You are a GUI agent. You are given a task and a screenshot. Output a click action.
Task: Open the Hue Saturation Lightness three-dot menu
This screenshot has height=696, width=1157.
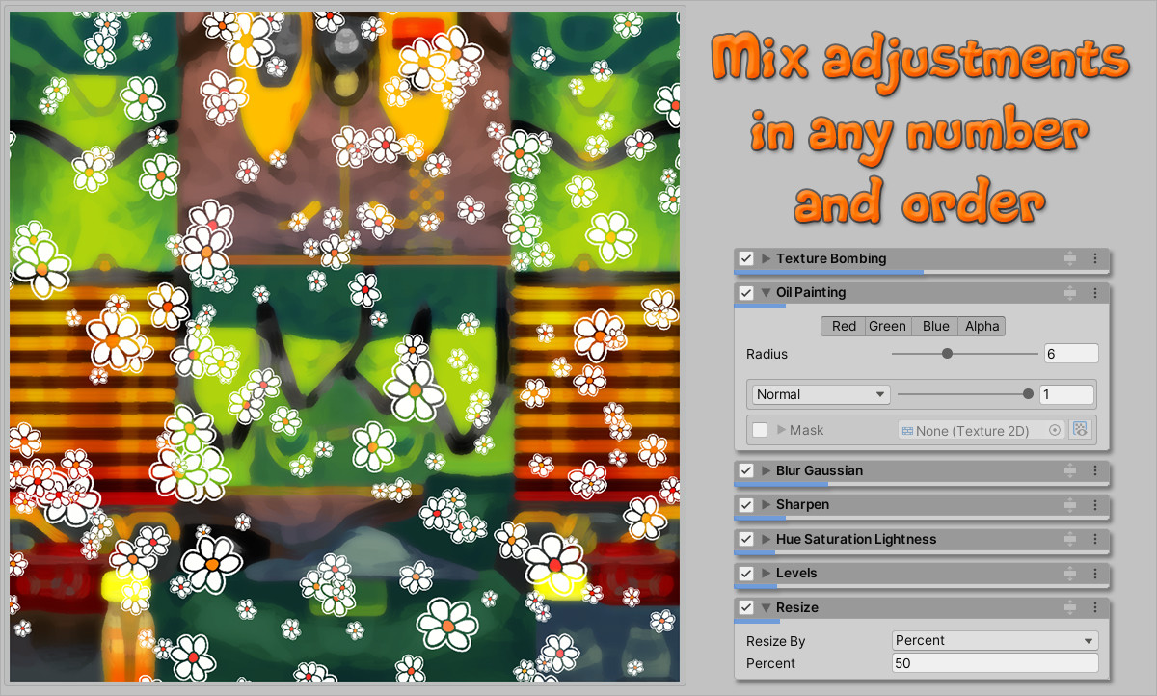[x=1095, y=539]
